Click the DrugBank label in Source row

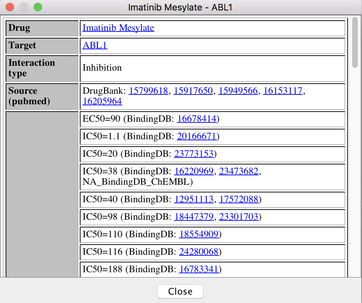point(104,91)
